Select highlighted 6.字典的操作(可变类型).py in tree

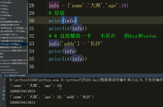pyautogui.click(x=11, y=44)
